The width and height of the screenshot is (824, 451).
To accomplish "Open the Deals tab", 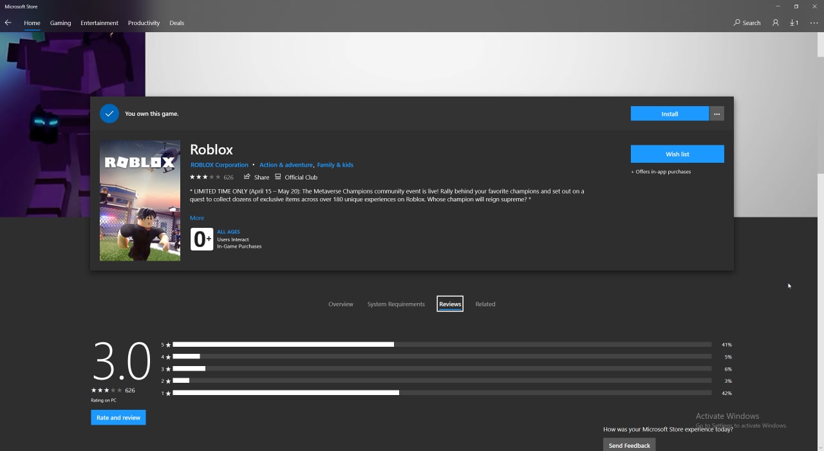I will tap(177, 23).
